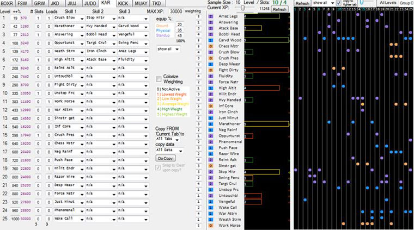Click Refresh next to the Current XP value

[x=279, y=9]
